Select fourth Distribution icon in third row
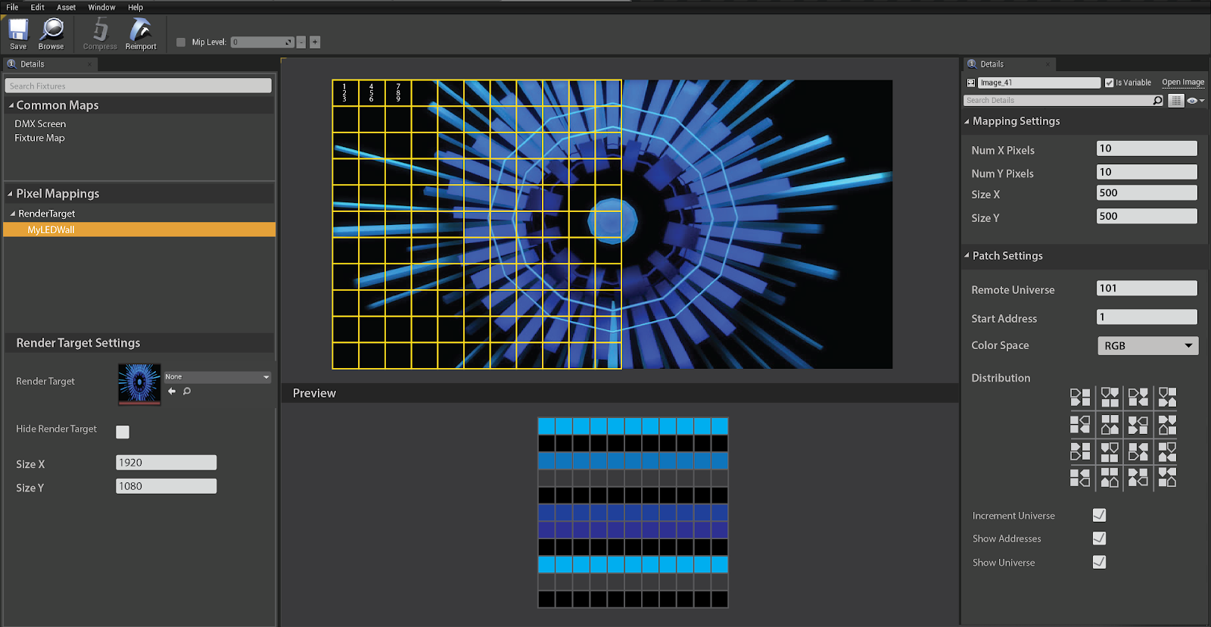The image size is (1211, 627). click(x=1168, y=451)
